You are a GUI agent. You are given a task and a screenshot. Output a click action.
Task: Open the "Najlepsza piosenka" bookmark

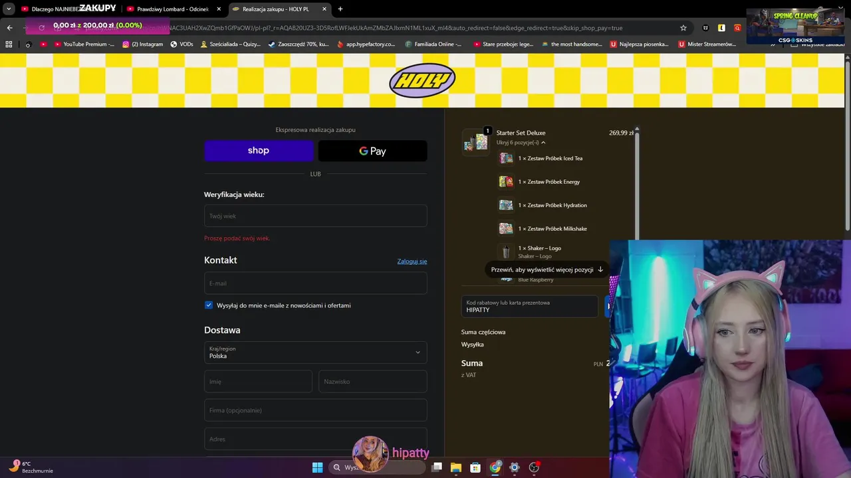point(640,44)
